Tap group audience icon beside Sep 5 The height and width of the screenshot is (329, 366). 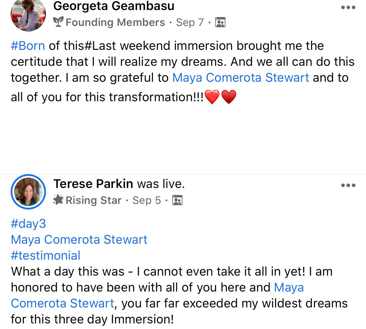[x=177, y=200]
